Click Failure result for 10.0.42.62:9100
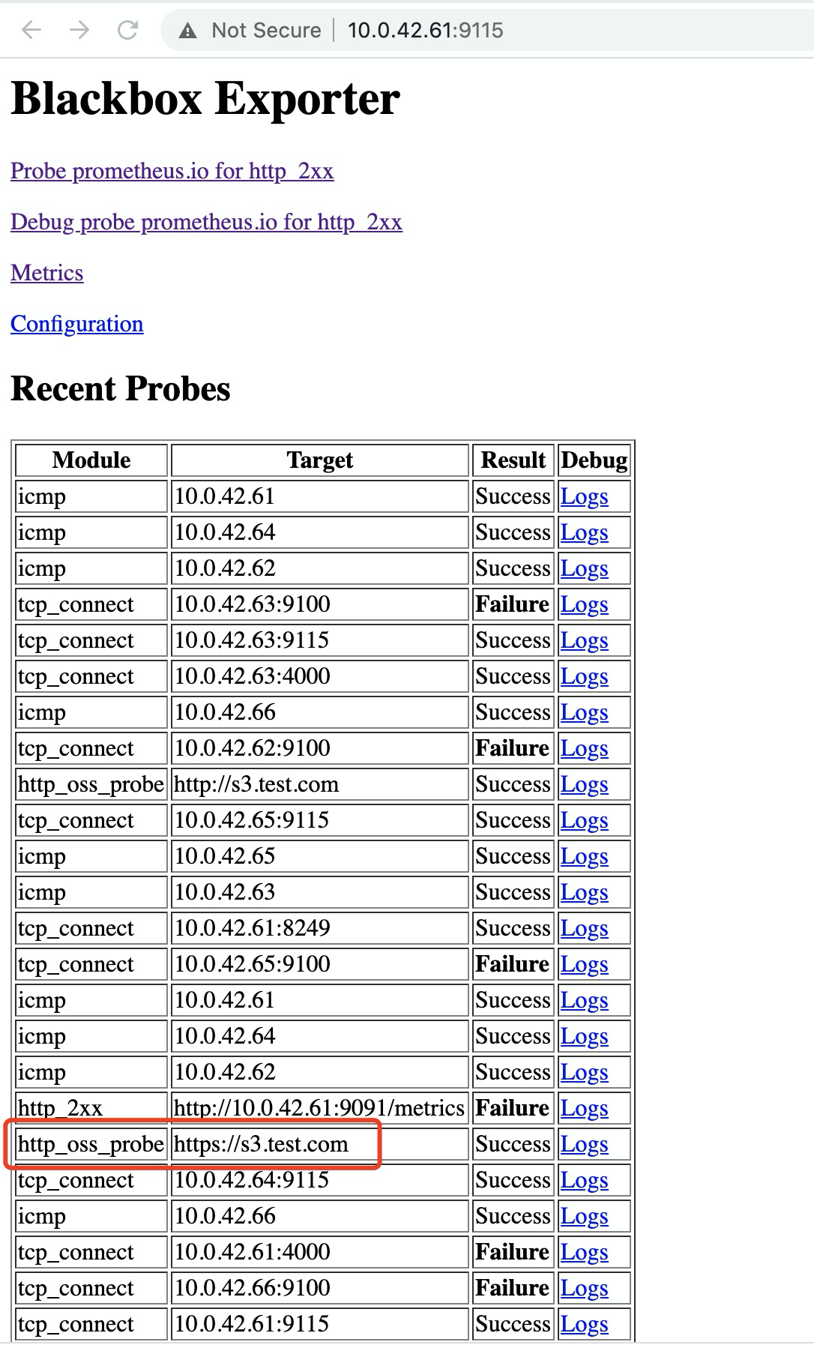The height and width of the screenshot is (1348, 814). click(x=513, y=748)
